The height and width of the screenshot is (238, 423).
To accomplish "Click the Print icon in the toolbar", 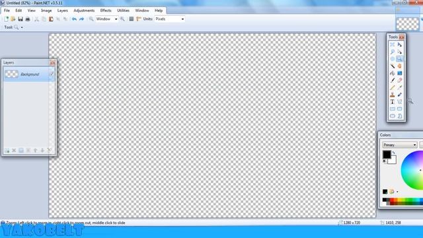I will coord(28,19).
